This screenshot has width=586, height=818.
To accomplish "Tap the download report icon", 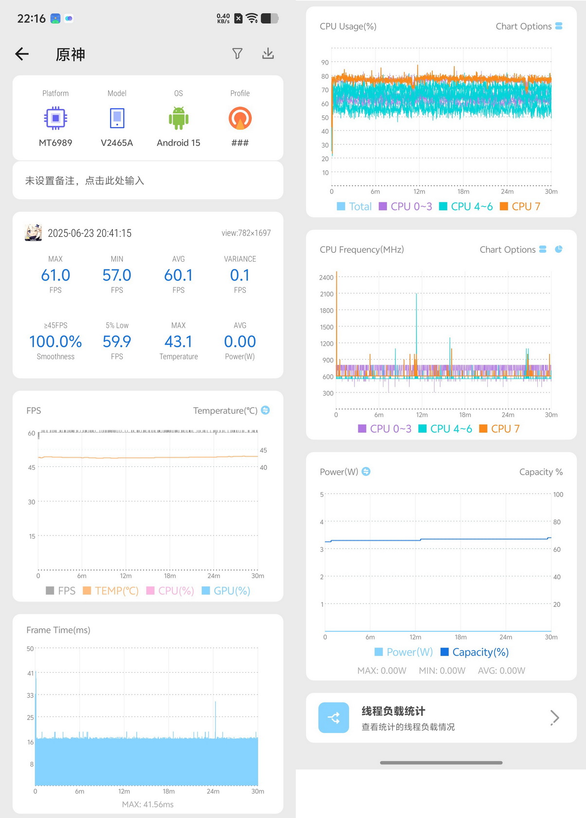I will pyautogui.click(x=268, y=53).
